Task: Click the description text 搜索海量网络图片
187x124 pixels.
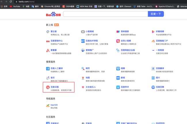Action: pyautogui.click(x=163, y=81)
